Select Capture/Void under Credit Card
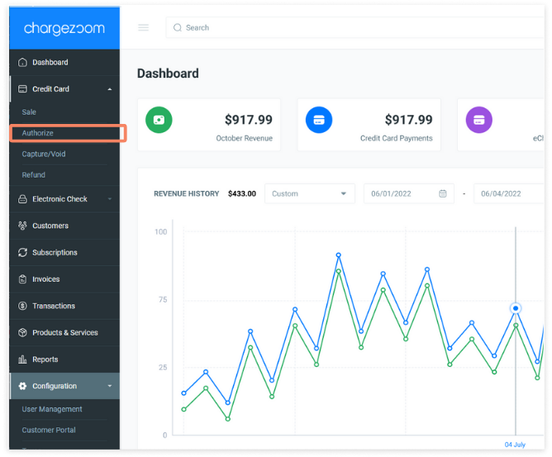 click(x=44, y=154)
